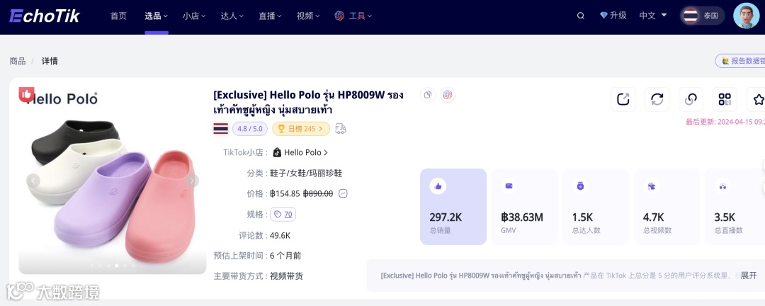Open the 泰国 country selector
This screenshot has height=306, width=765.
tap(703, 16)
